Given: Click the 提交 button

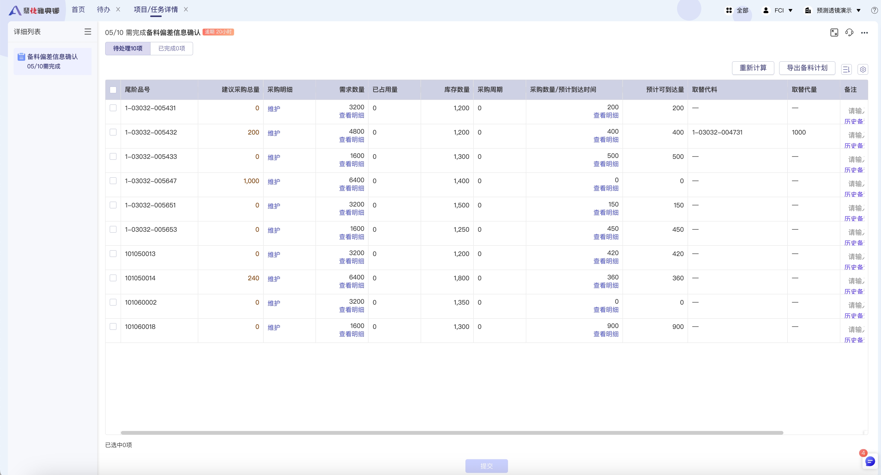Looking at the screenshot, I should (486, 466).
